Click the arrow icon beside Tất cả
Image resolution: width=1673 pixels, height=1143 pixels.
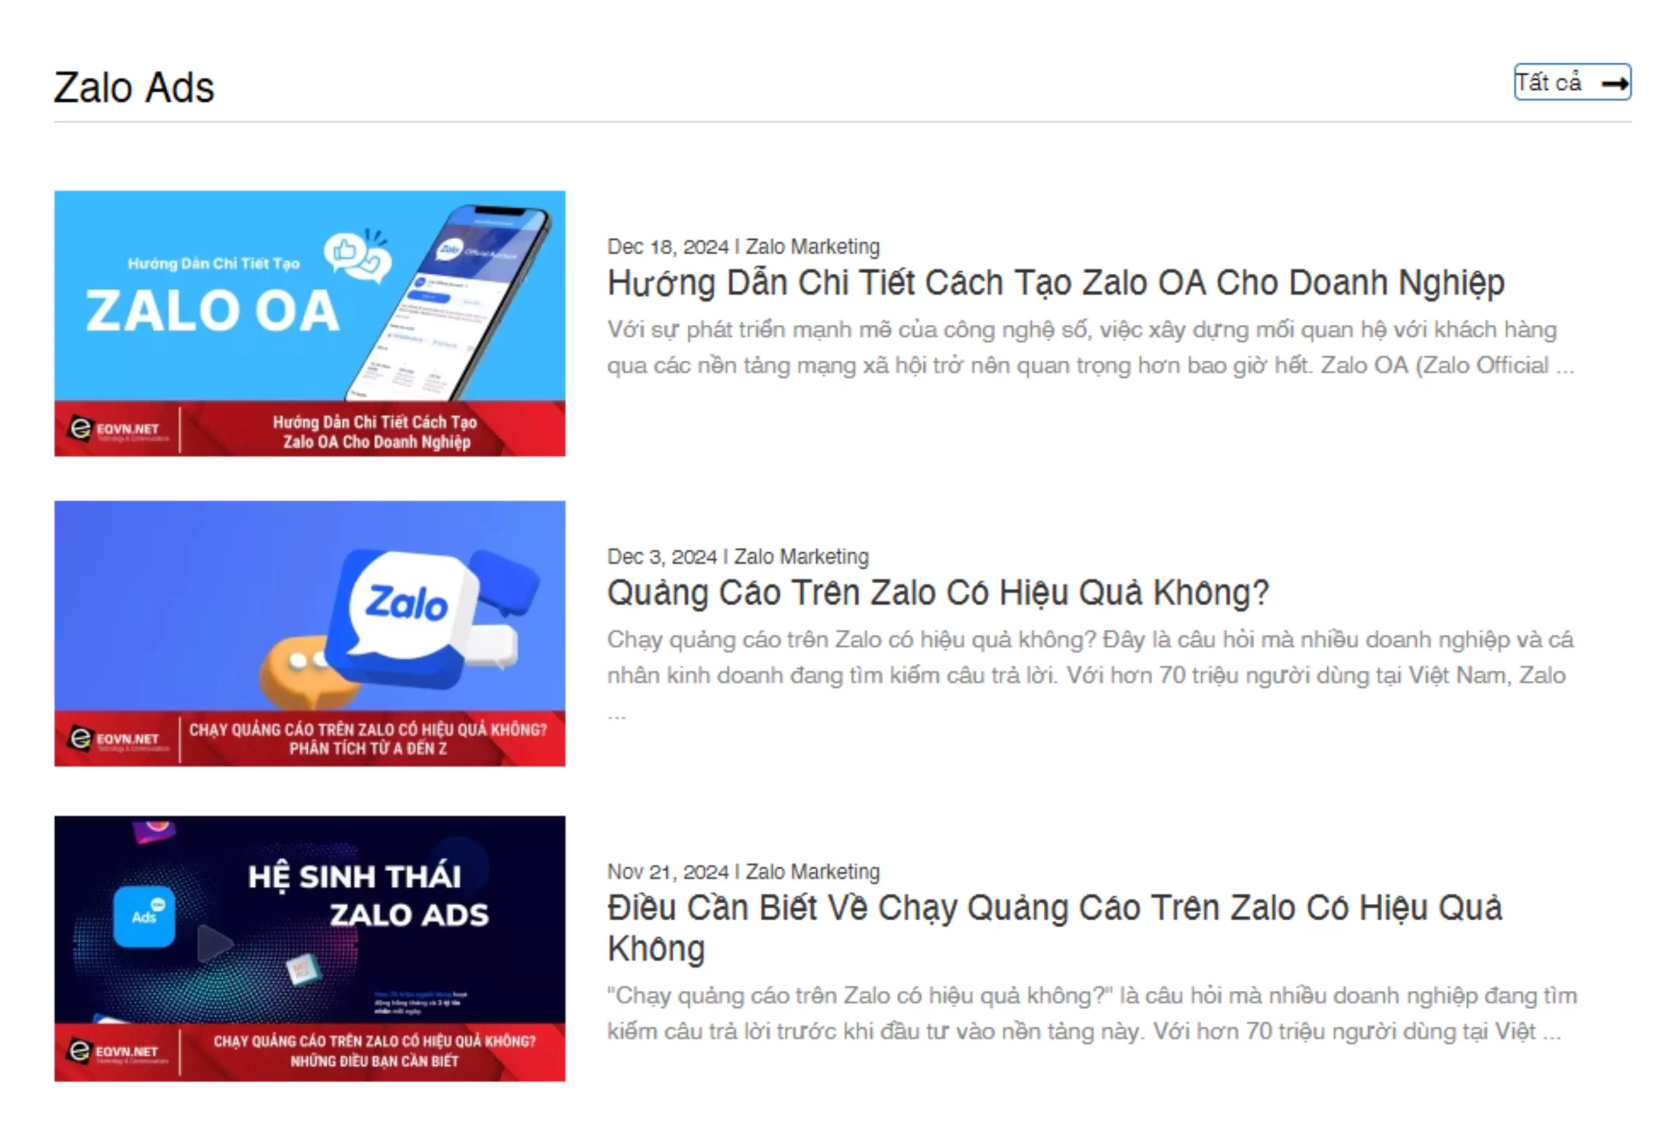tap(1615, 84)
